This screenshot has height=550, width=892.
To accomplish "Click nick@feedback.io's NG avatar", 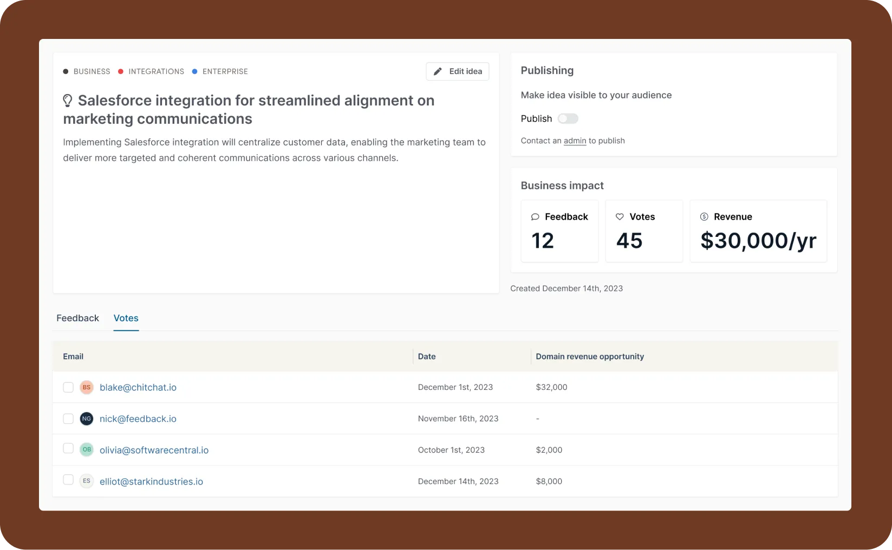I will (86, 419).
